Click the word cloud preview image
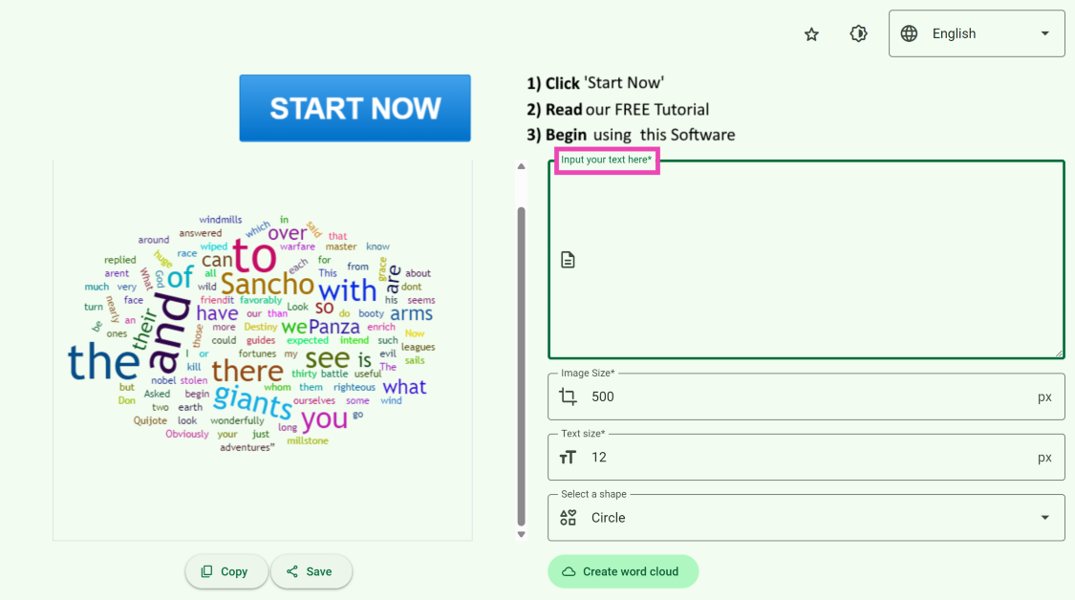The height and width of the screenshot is (600, 1075). 262,334
